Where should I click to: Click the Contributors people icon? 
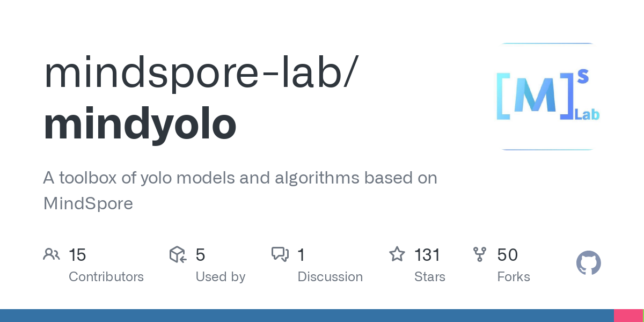[x=52, y=254]
